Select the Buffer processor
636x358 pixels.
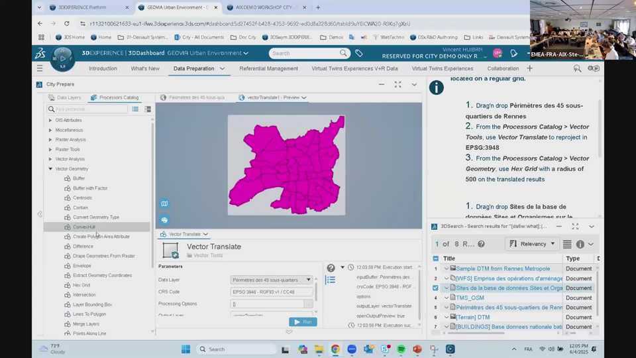79,178
